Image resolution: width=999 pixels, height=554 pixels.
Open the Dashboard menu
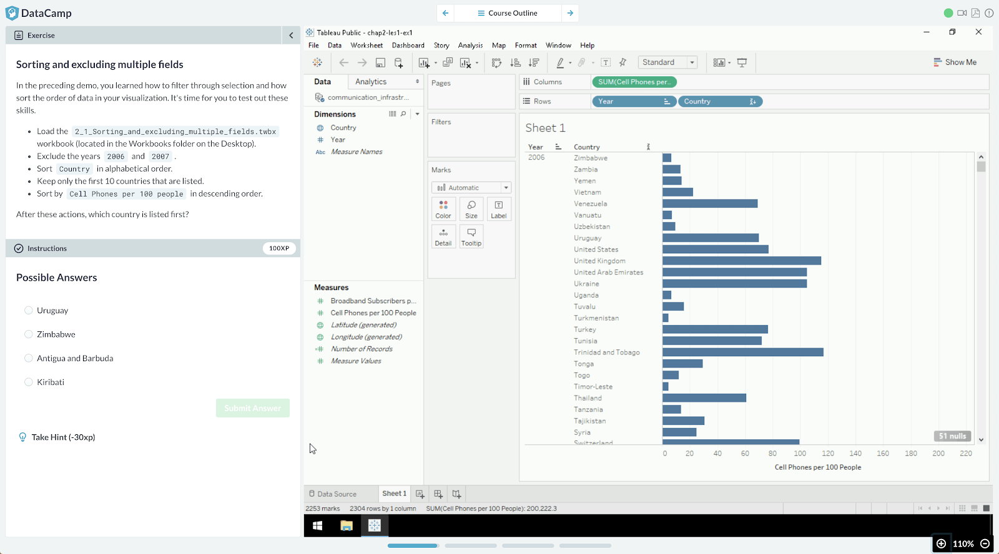click(x=408, y=46)
